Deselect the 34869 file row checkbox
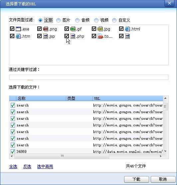The image size is (177, 185). pyautogui.click(x=13, y=152)
